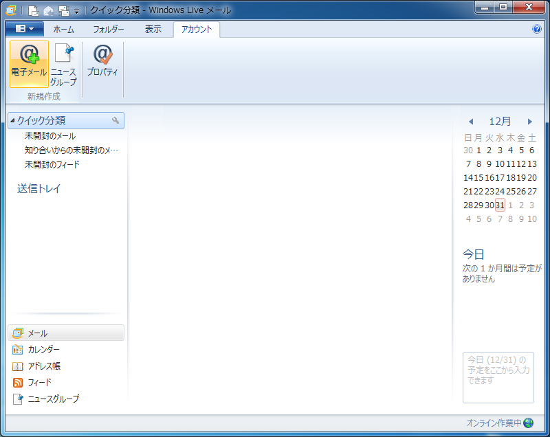Image resolution: width=550 pixels, height=437 pixels.
Task: Select date 24 in the calendar
Action: coord(500,191)
